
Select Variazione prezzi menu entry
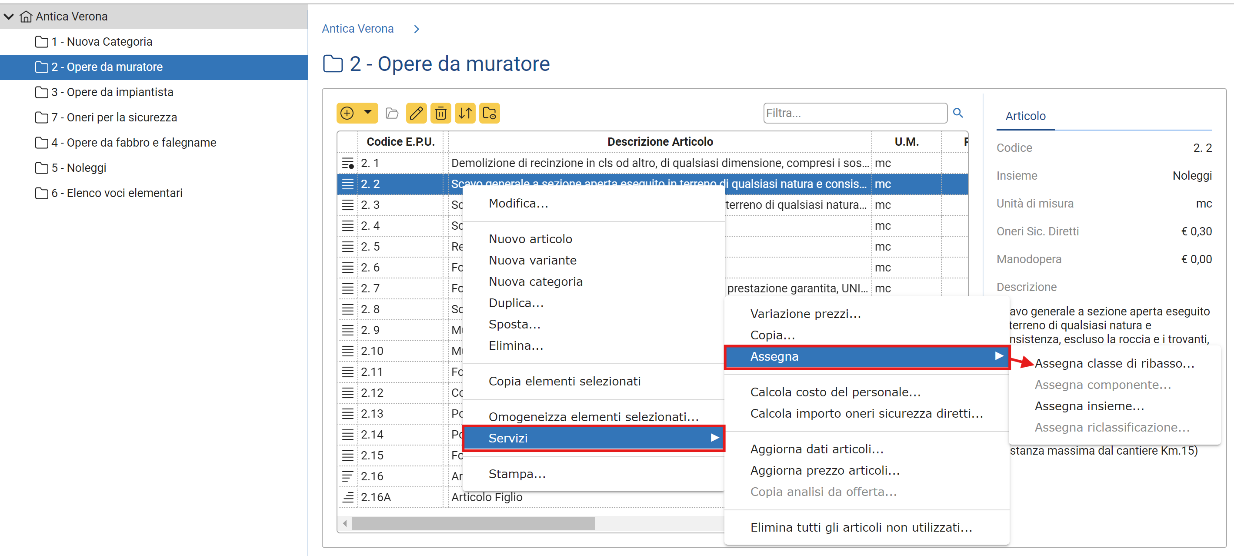[805, 314]
